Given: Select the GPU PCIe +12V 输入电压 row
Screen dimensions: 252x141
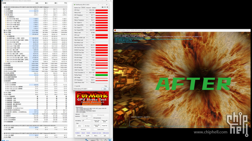Looking at the screenshot, I should click(34, 21).
